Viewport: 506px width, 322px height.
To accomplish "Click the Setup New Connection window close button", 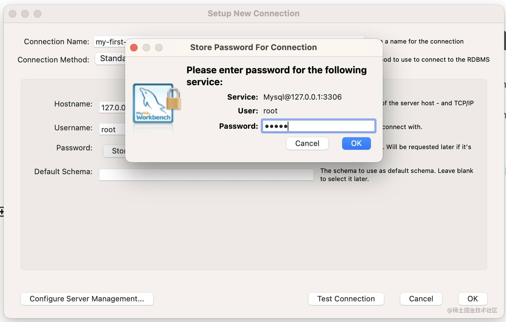I will tap(13, 14).
